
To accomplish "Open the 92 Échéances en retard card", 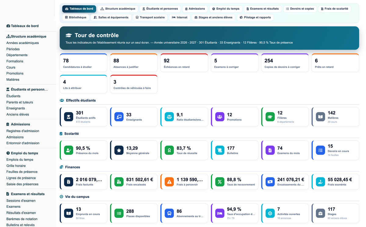I will [184, 63].
